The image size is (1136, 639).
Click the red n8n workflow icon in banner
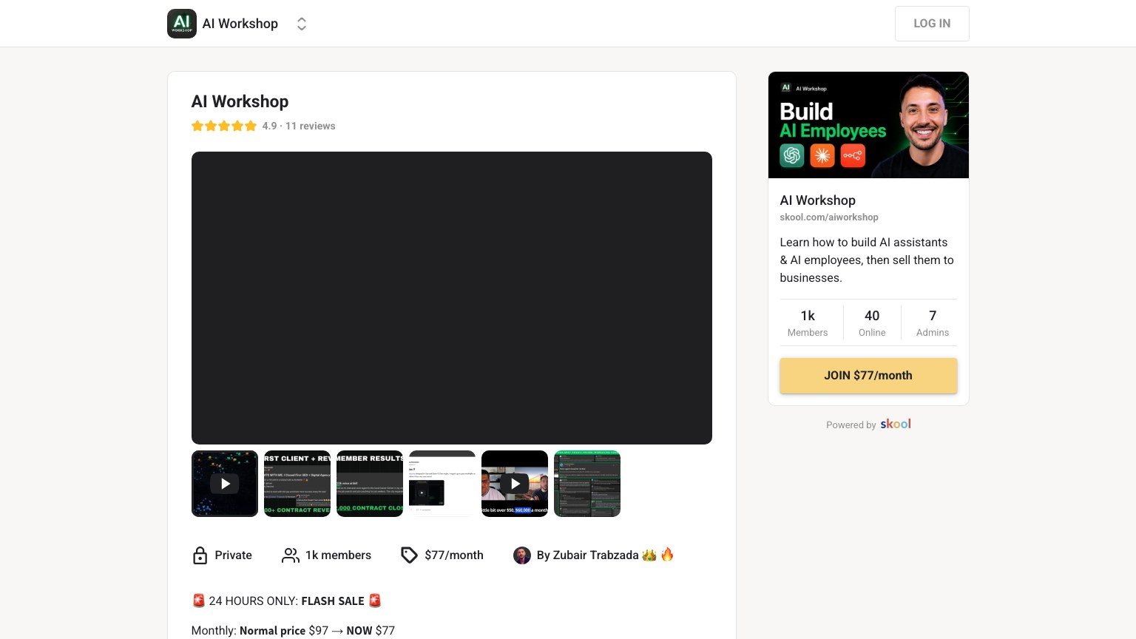click(853, 155)
